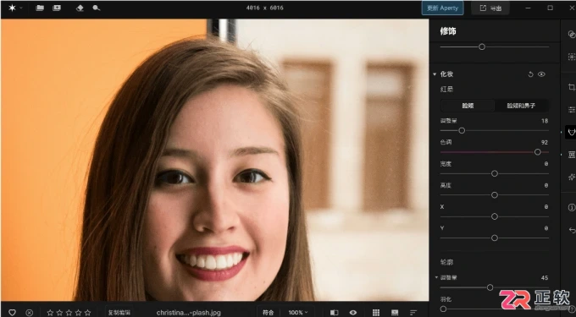Collapse the 轮廓 amount expander arrow
The height and width of the screenshot is (317, 576).
[436, 277]
